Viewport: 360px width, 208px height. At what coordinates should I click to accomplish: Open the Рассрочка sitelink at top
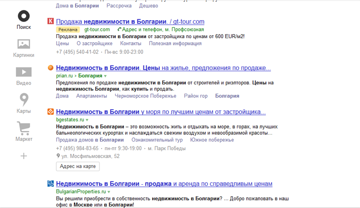[x=119, y=6]
